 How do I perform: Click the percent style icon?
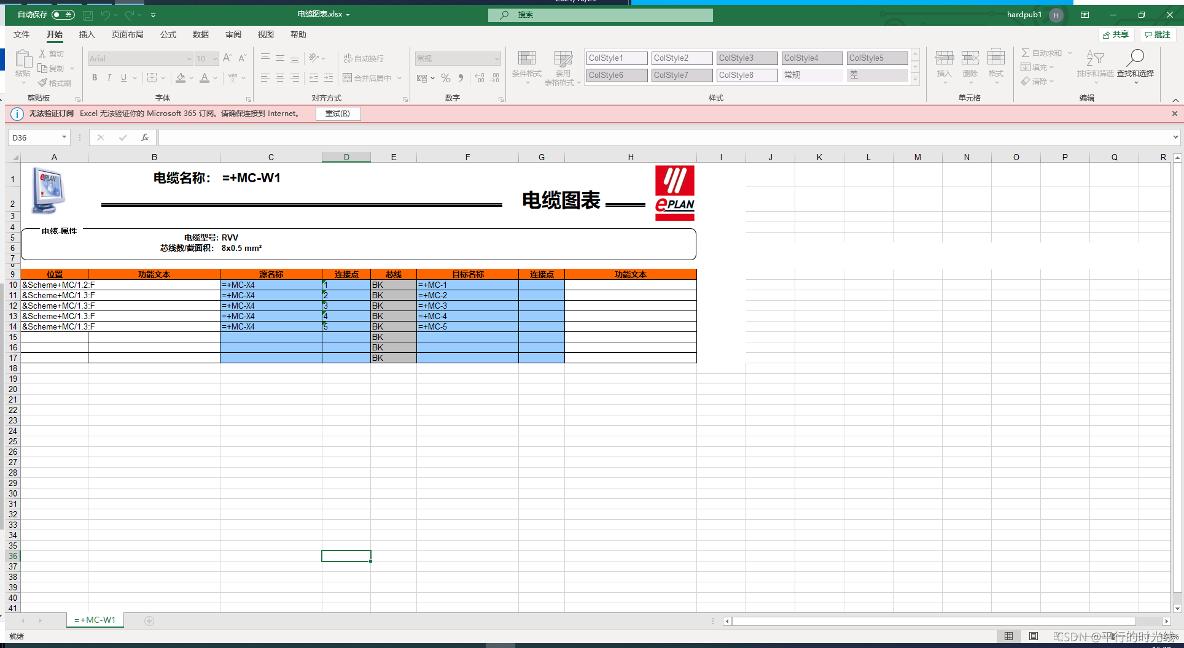click(446, 78)
